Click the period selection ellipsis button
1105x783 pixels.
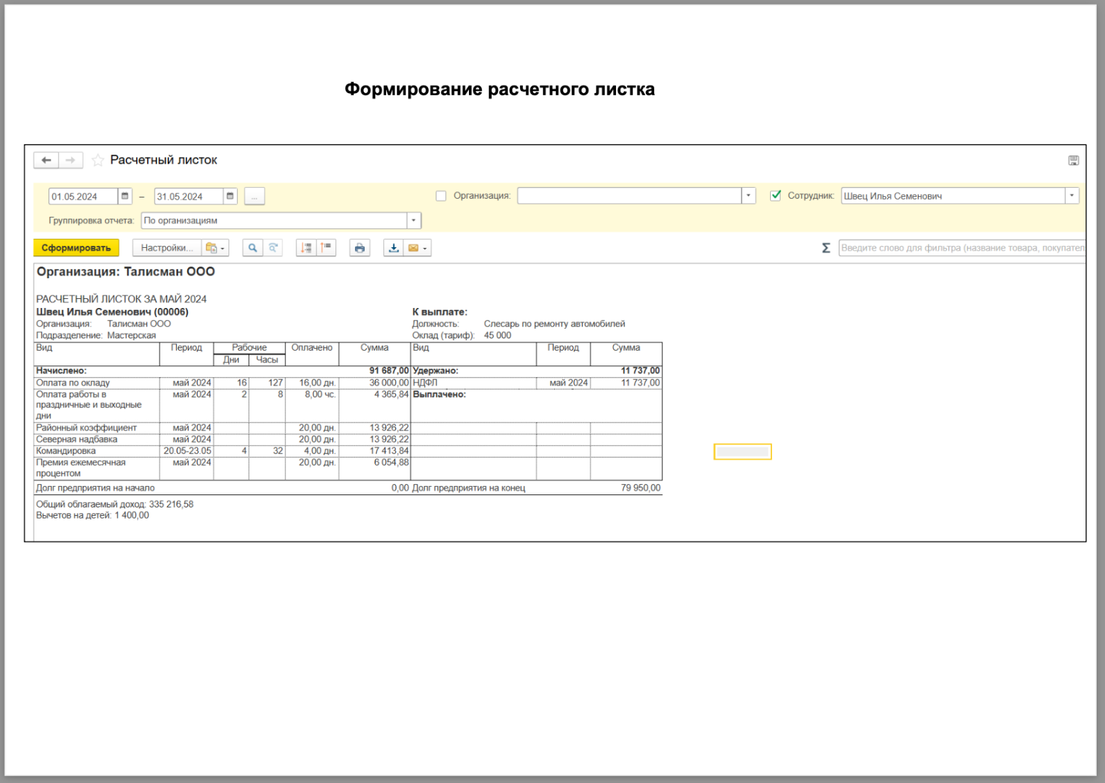(254, 197)
